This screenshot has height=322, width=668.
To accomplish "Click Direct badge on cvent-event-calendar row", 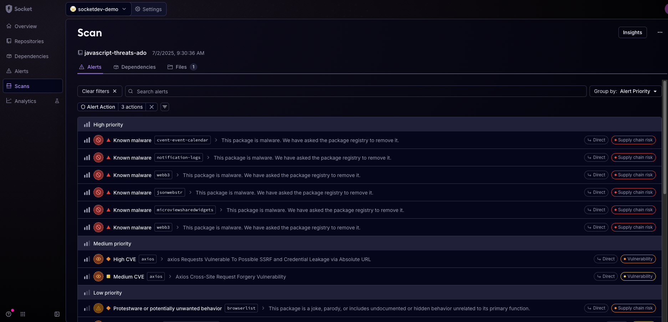I will [596, 140].
